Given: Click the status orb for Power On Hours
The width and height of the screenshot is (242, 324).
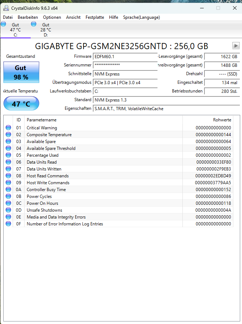Looking at the screenshot, I should coord(8,203).
